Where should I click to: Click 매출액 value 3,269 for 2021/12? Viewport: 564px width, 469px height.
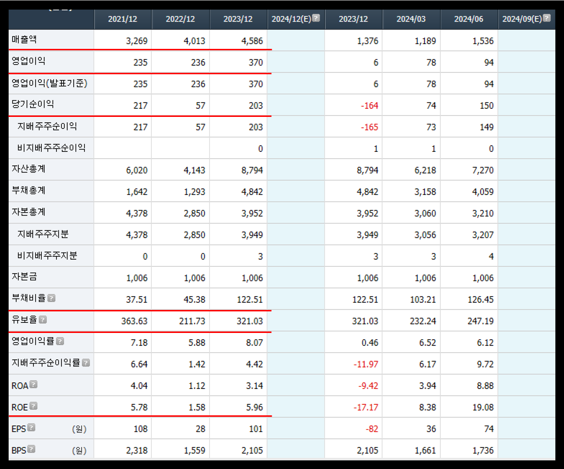pos(137,41)
